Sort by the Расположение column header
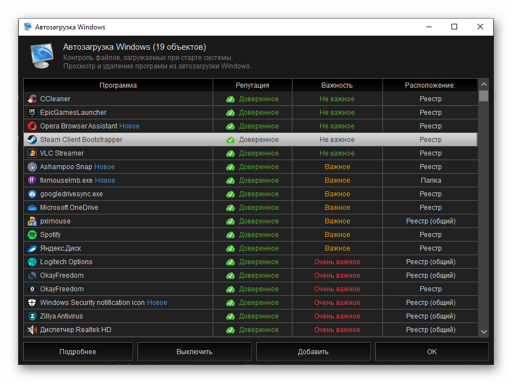 430,85
